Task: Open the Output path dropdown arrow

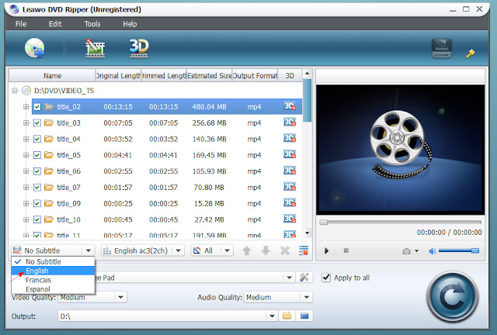Action: pos(272,316)
